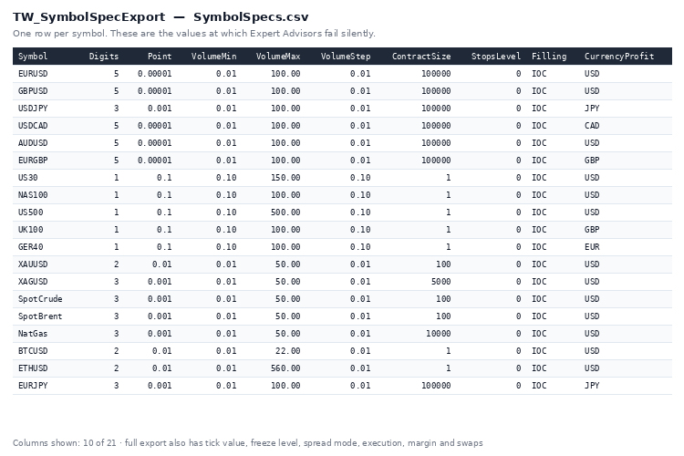Click the Point column header
The image size is (684, 456).
[x=160, y=57]
